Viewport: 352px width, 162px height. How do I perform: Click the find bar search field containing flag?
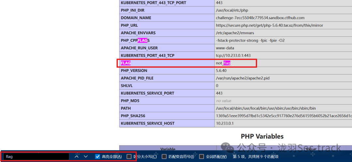pyautogui.click(x=37, y=156)
